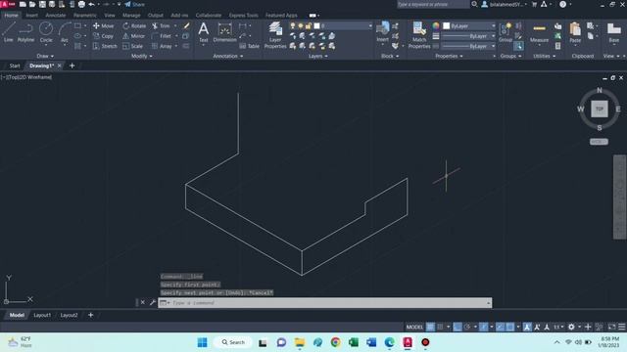Open the Start tab
The height and width of the screenshot is (352, 627).
15,66
